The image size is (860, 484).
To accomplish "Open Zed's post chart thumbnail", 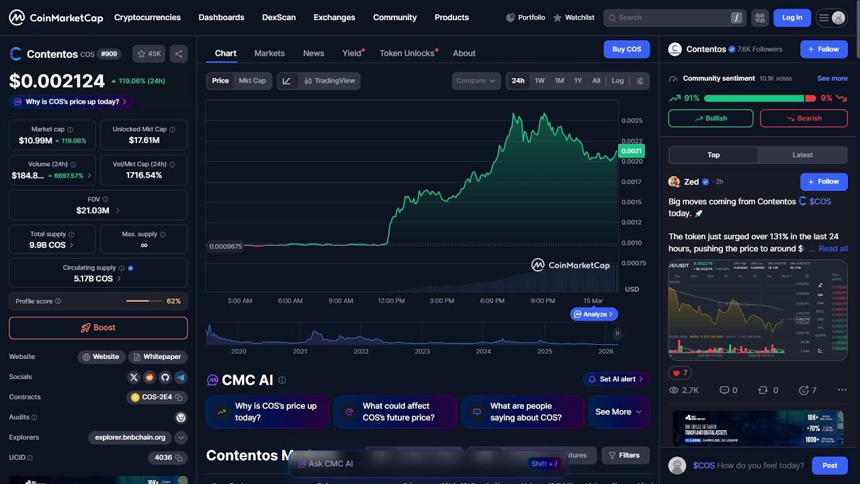I will 758,310.
